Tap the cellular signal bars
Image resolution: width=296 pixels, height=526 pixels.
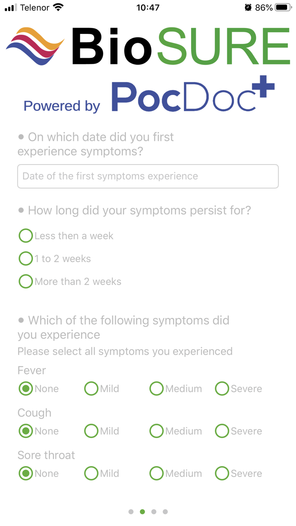point(9,7)
